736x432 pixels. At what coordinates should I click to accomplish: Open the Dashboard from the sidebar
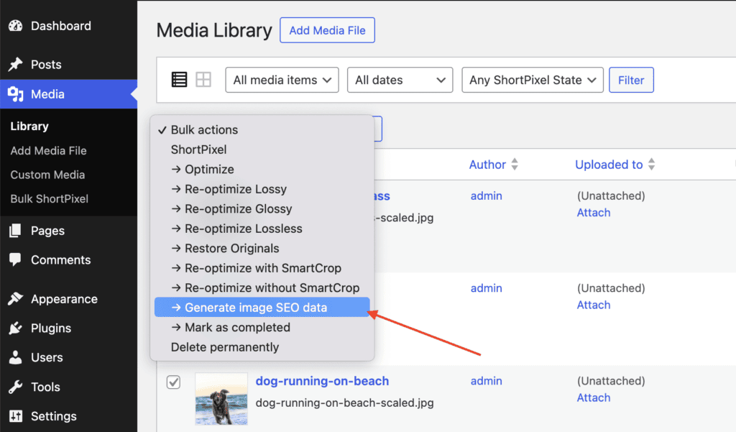click(x=61, y=26)
